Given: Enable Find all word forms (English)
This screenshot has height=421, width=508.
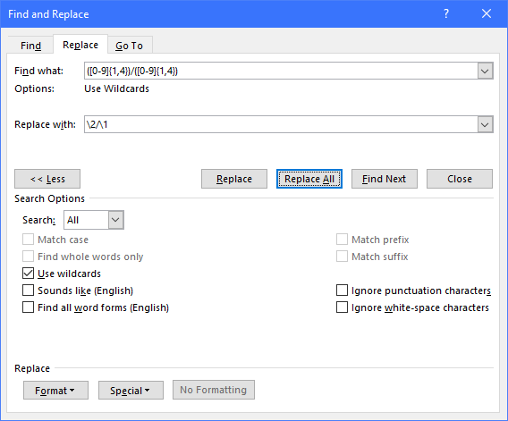Looking at the screenshot, I should [29, 307].
